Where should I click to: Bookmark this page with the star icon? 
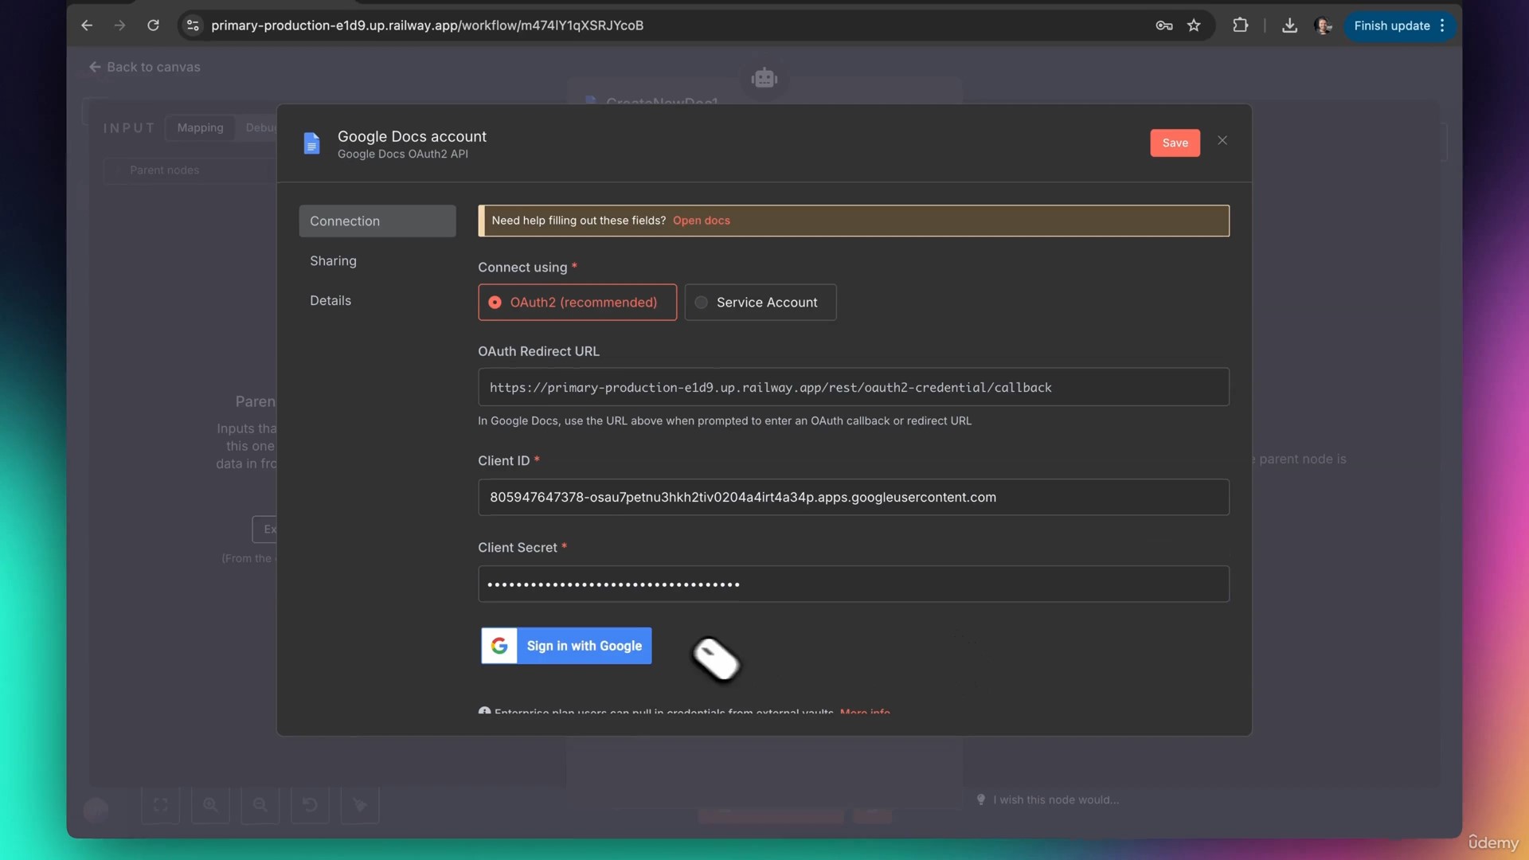[x=1194, y=25]
